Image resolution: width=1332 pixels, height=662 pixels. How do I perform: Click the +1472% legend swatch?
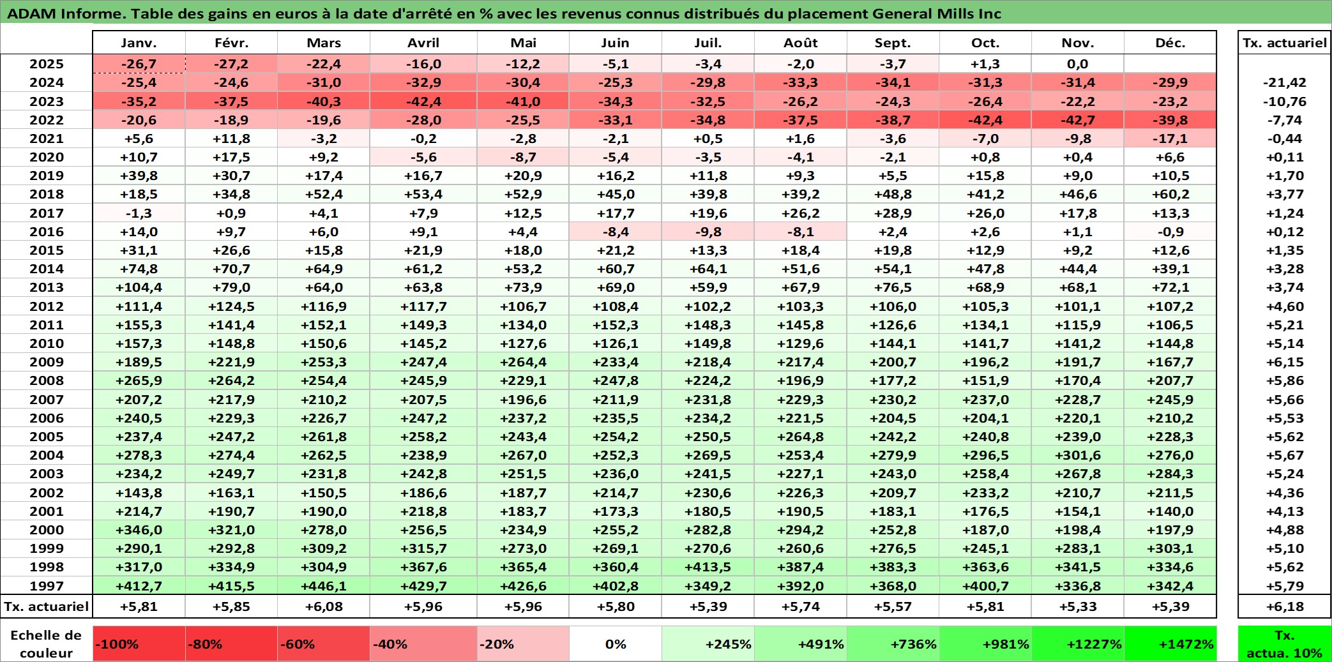(1170, 643)
